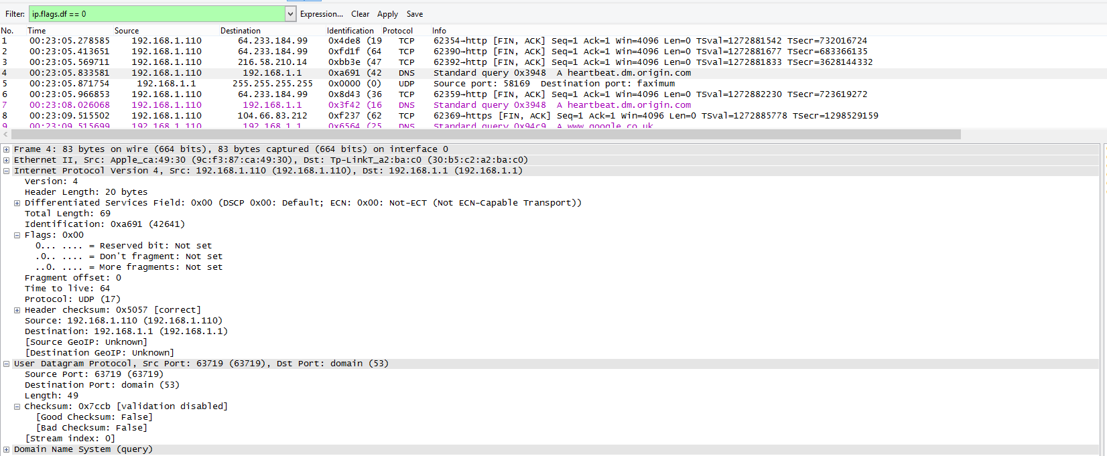
Task: Expand the Domain Name System query section
Action: pos(6,449)
